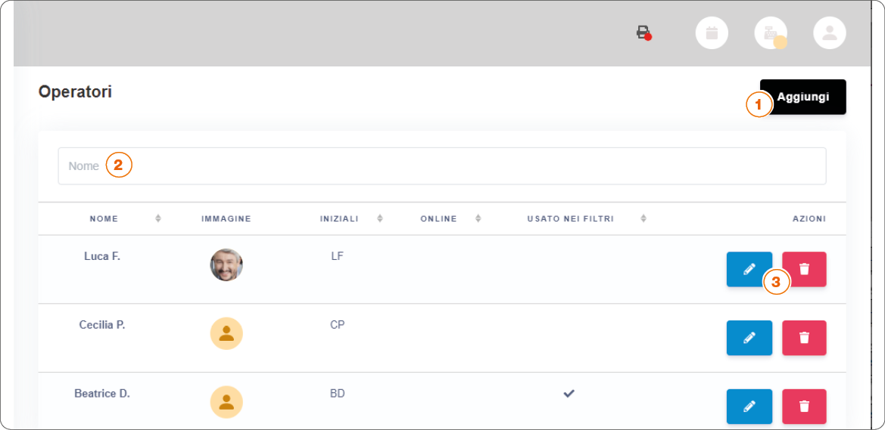
Task: Sort by Usato nei filtri column arrows
Action: point(643,219)
